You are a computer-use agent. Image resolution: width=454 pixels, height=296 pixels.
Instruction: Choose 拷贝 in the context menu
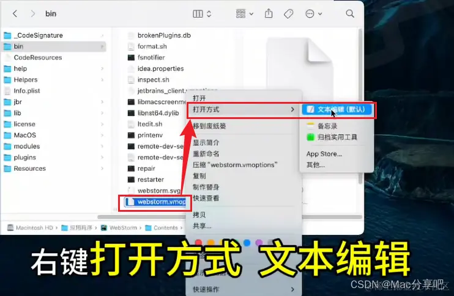(x=199, y=215)
